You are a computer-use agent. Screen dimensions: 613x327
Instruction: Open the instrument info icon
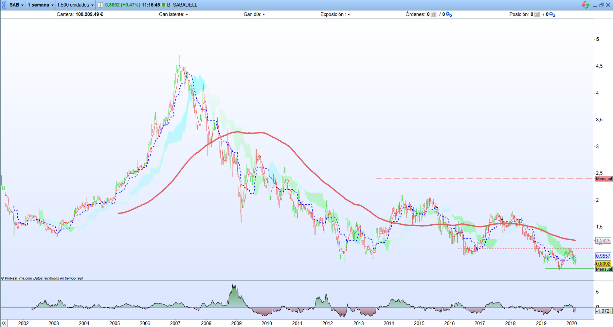pos(100,5)
